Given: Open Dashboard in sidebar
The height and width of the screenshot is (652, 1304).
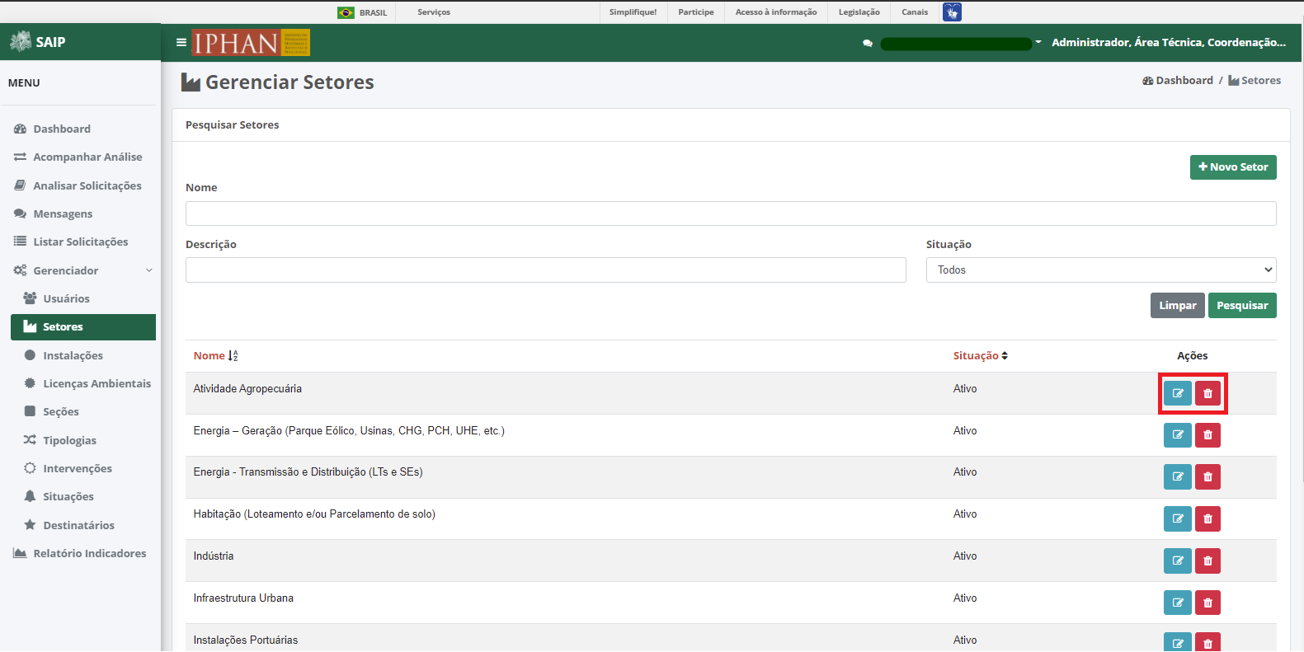Looking at the screenshot, I should (x=62, y=129).
